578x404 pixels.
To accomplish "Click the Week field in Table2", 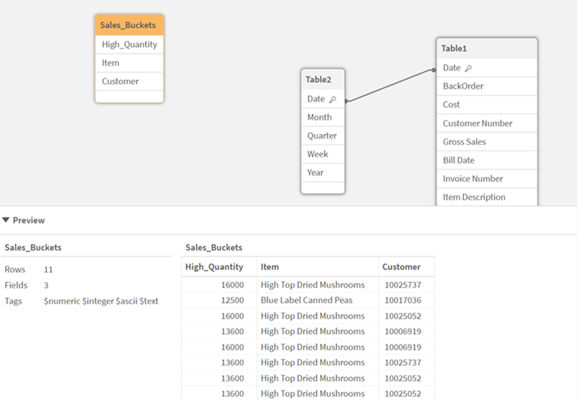I will (x=318, y=154).
